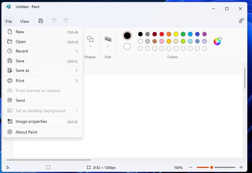The width and height of the screenshot is (252, 173).
Task: Click the zoom in plus button
Action: [x=241, y=167]
